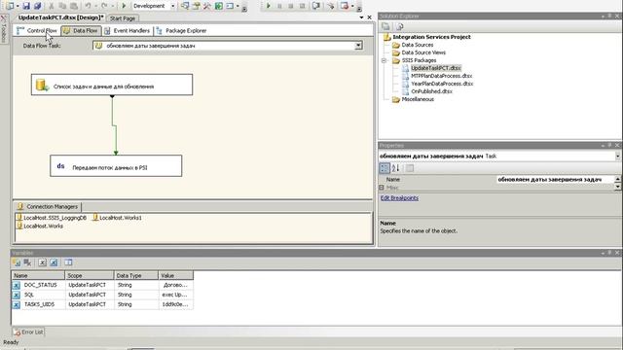
Task: Click the Data Type column header in Variables
Action: [x=135, y=275]
